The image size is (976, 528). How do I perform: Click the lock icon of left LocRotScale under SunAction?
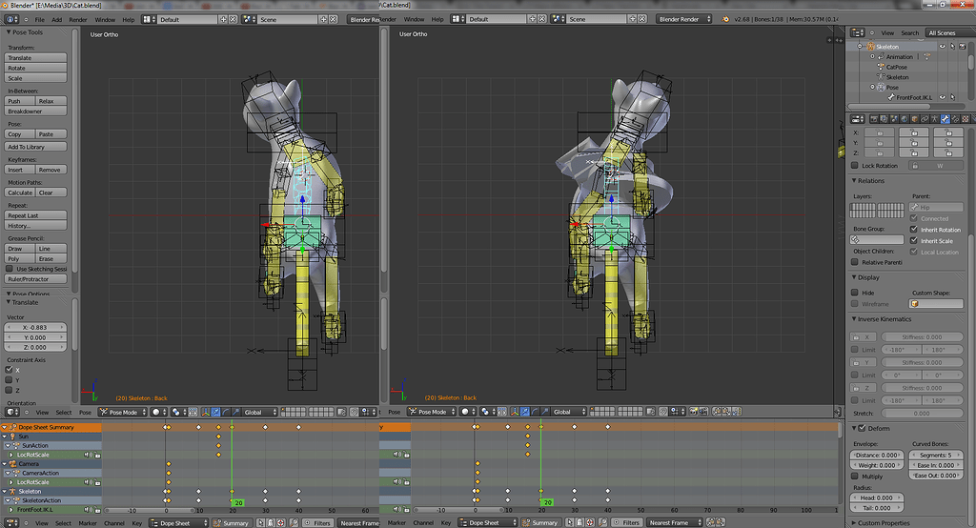[98, 456]
